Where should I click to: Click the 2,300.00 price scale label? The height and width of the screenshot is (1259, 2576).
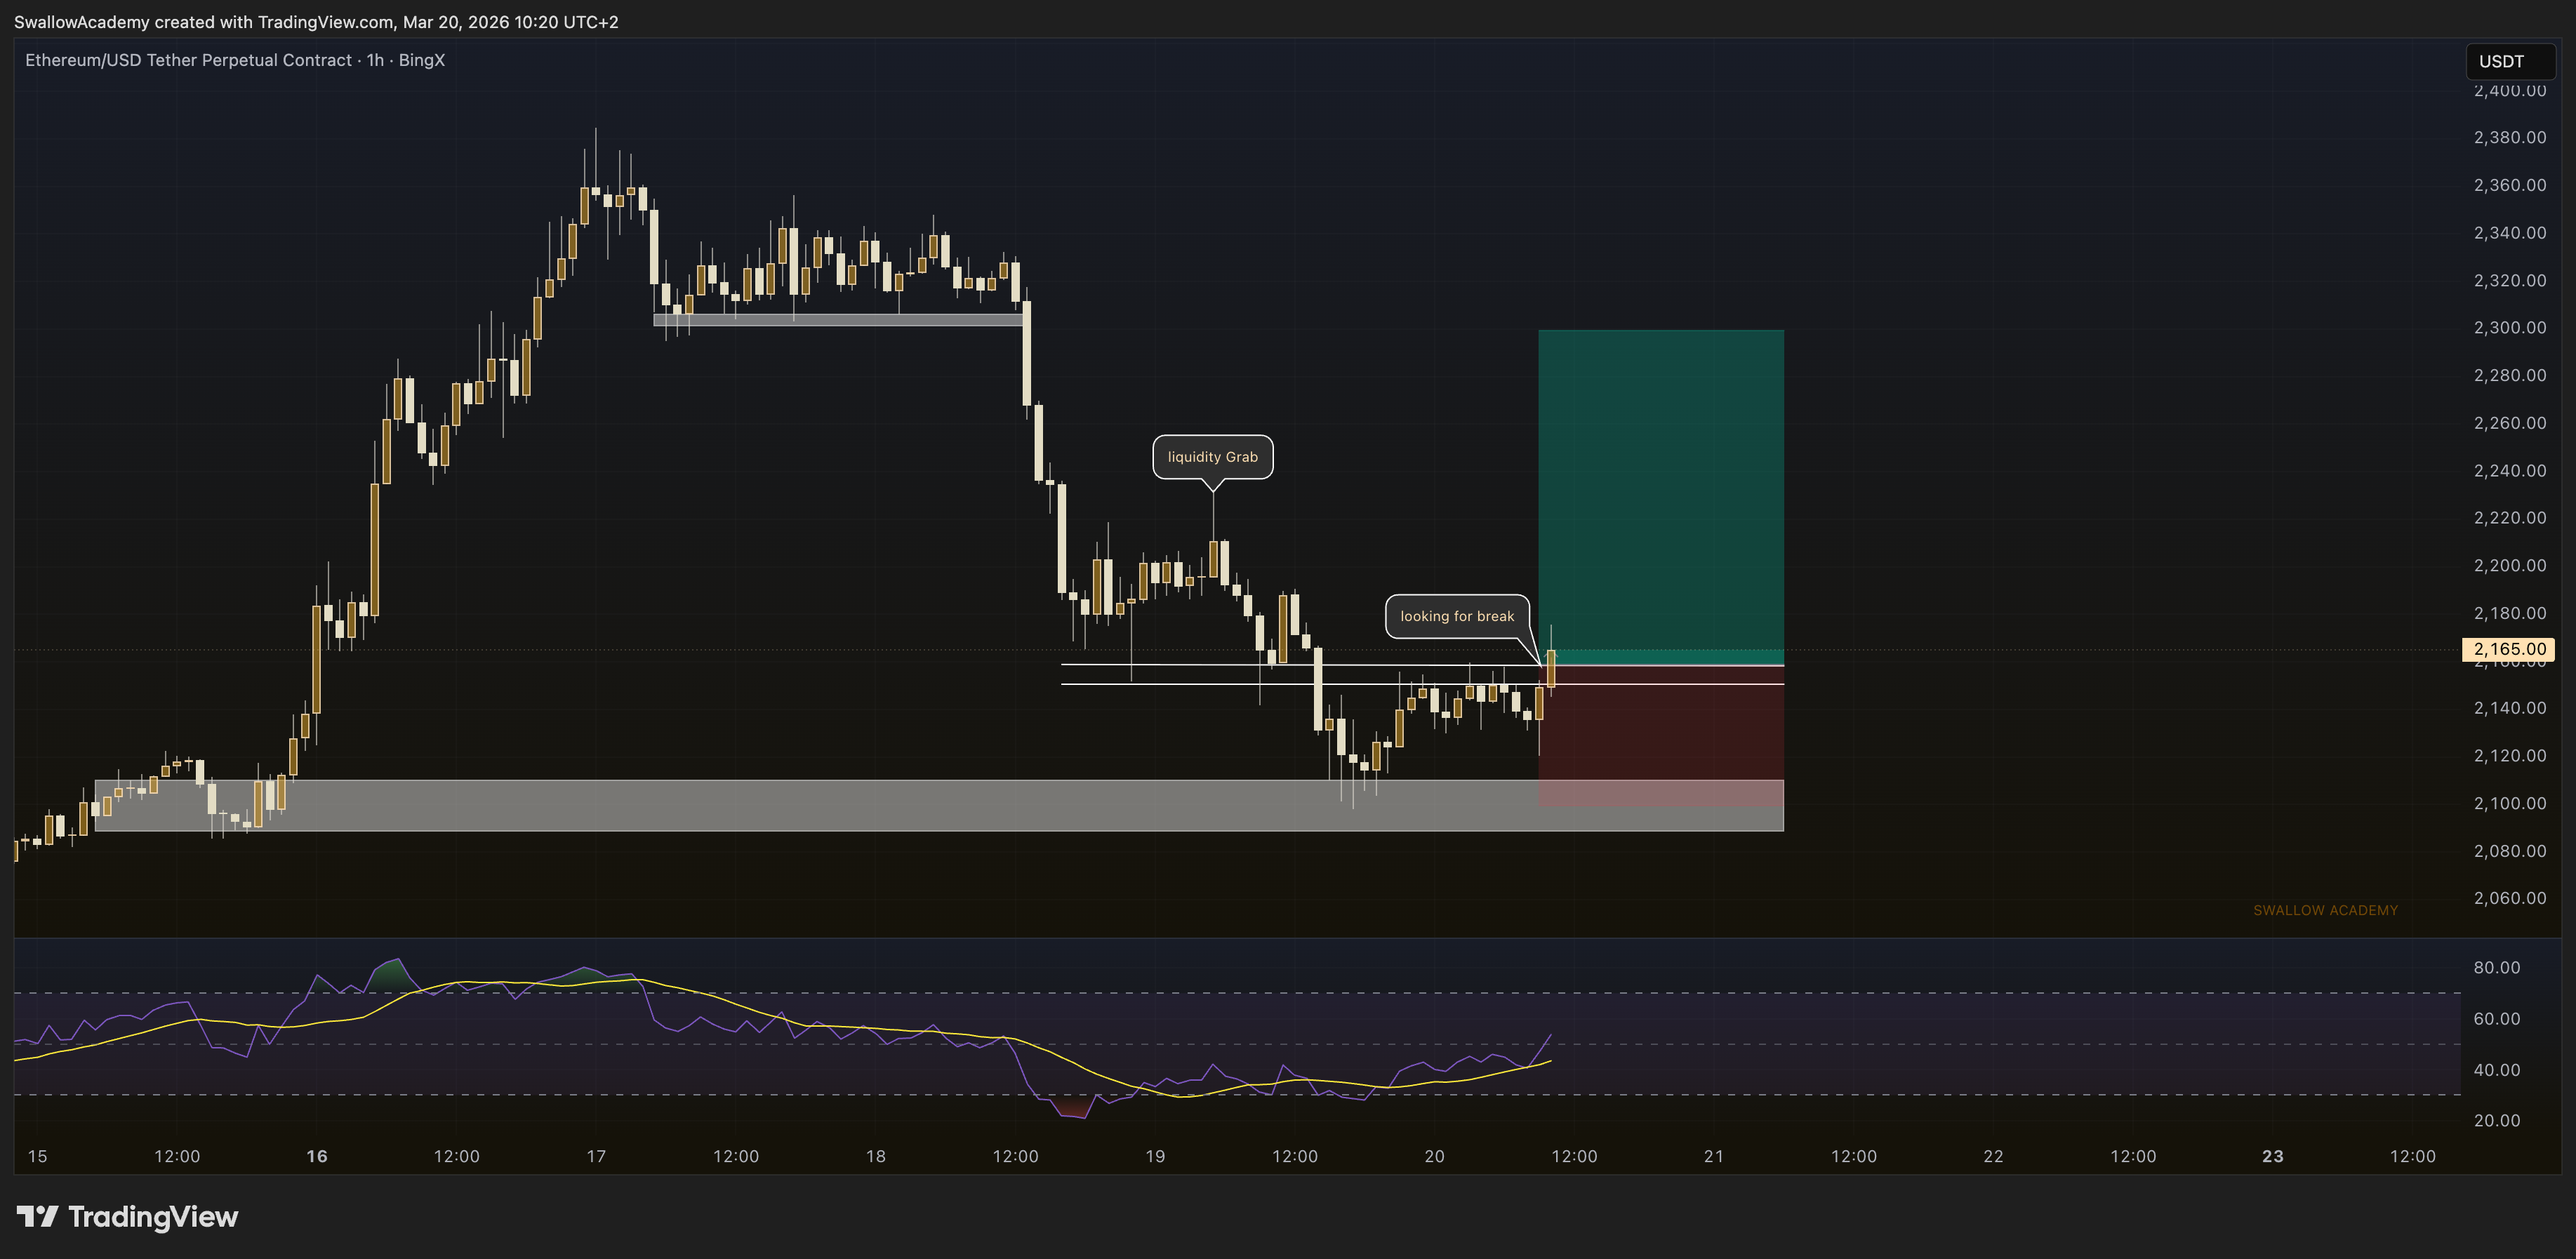[2510, 327]
